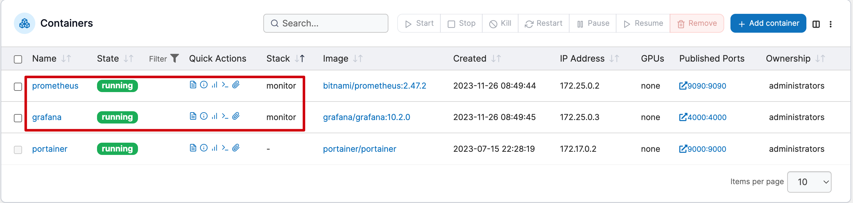Sort containers by Image column
This screenshot has height=203, width=853.
tap(358, 59)
